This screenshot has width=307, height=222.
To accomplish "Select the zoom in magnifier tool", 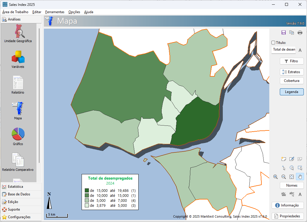I will pos(275,177).
